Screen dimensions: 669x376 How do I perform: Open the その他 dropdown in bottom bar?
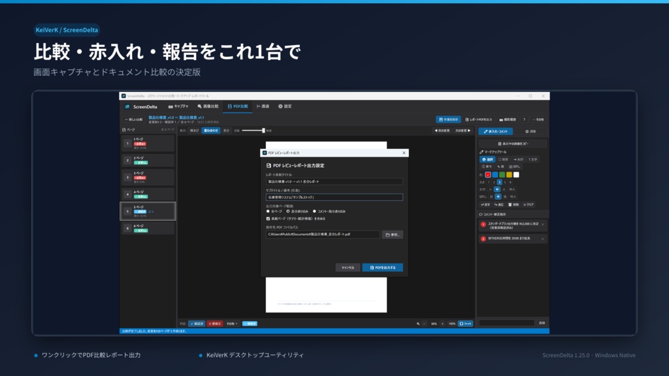[x=232, y=324]
